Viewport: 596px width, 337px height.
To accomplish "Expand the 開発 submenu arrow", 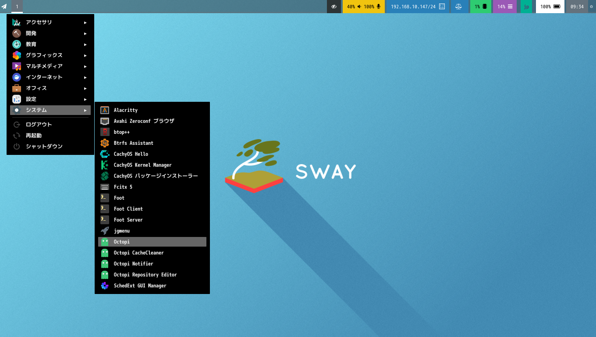I will coord(85,33).
